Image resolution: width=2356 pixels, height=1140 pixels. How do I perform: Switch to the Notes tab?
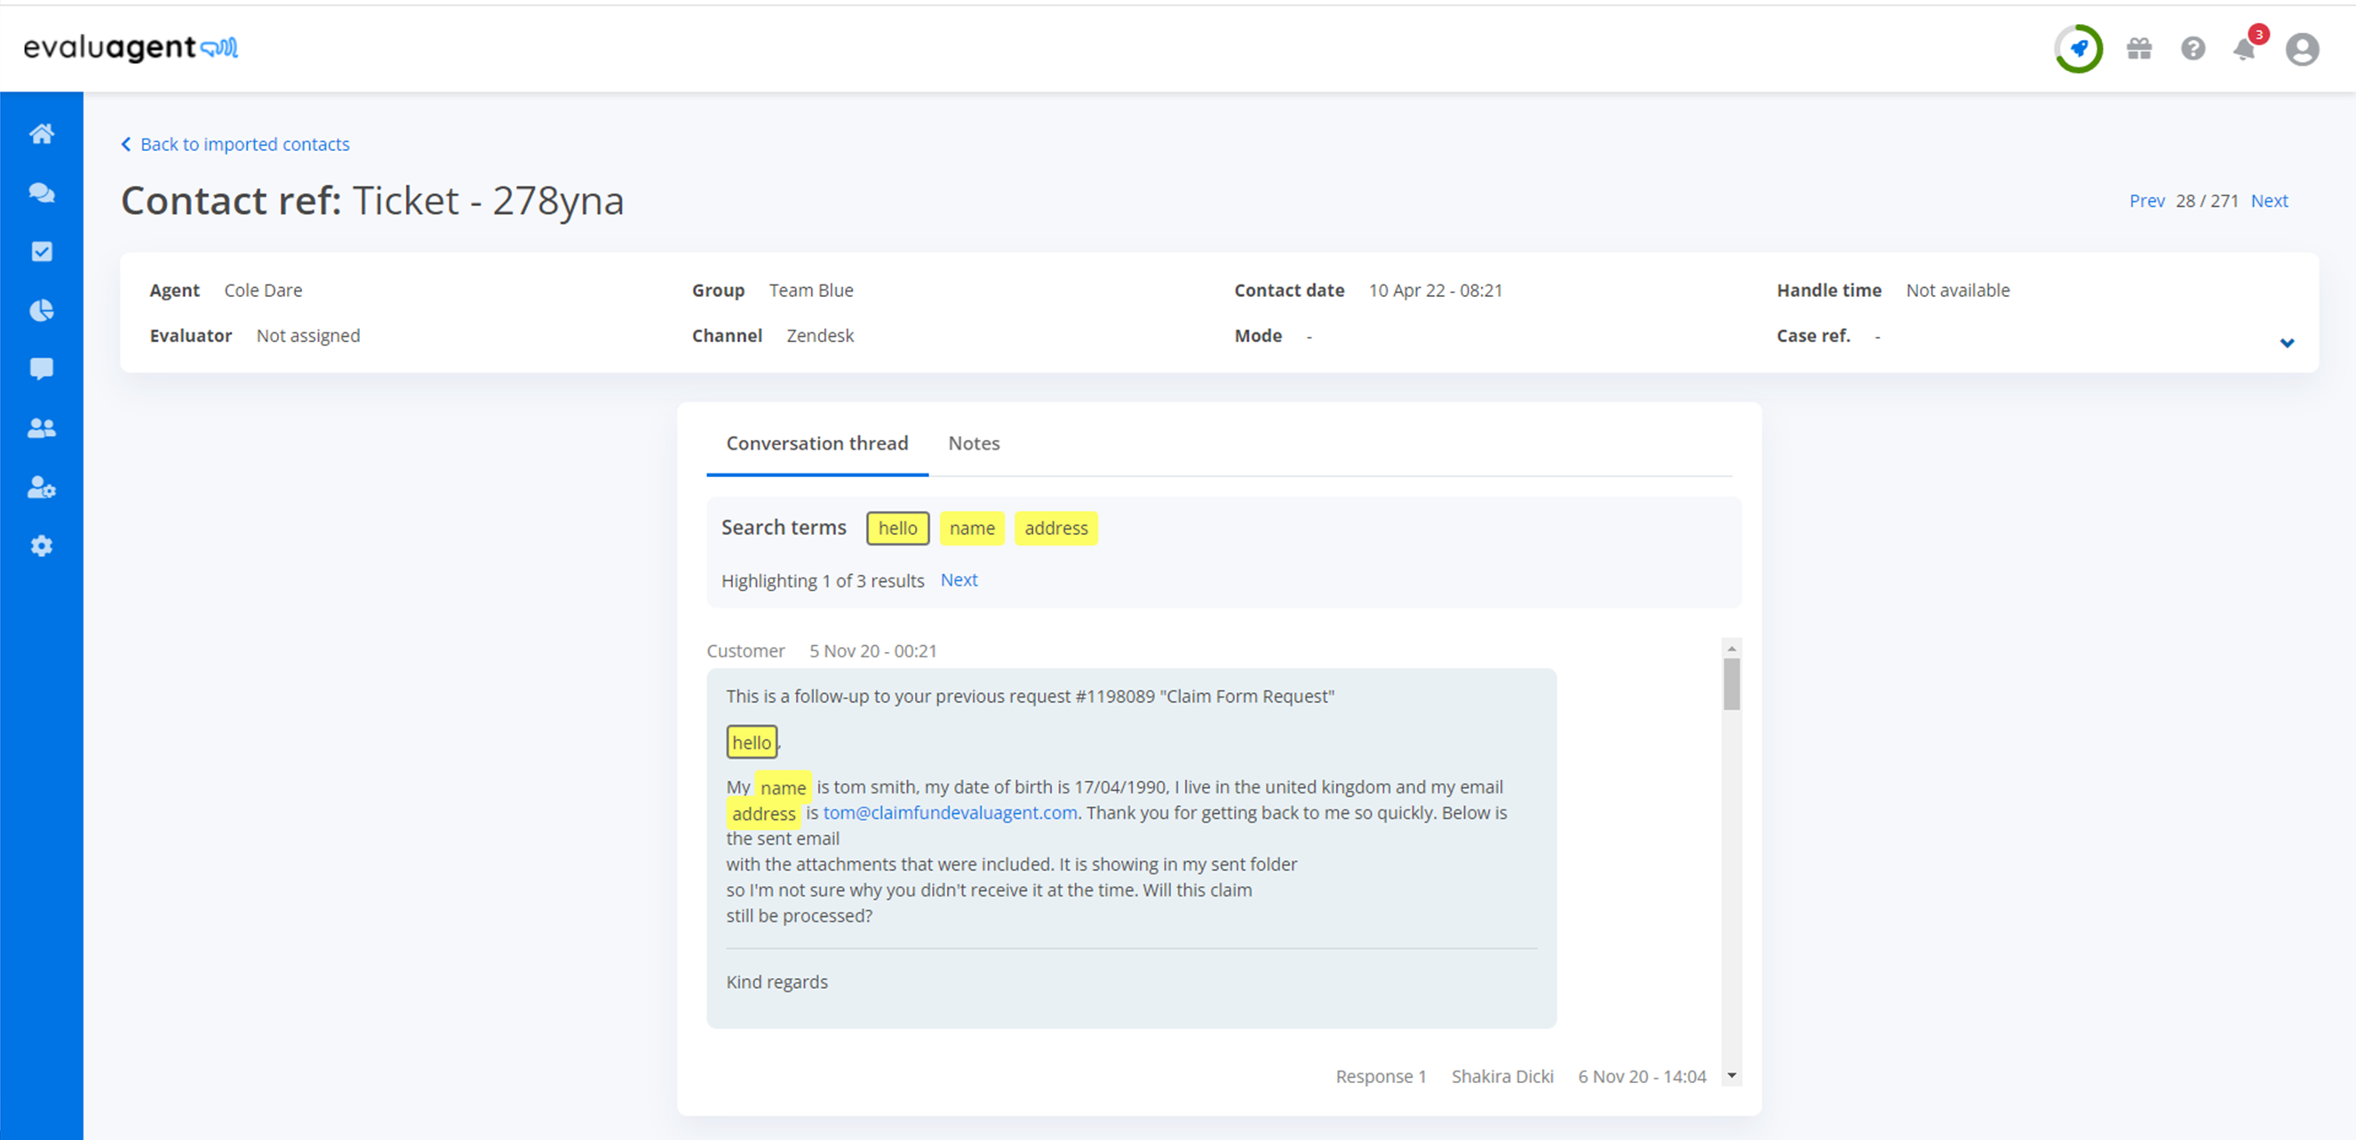pos(973,442)
